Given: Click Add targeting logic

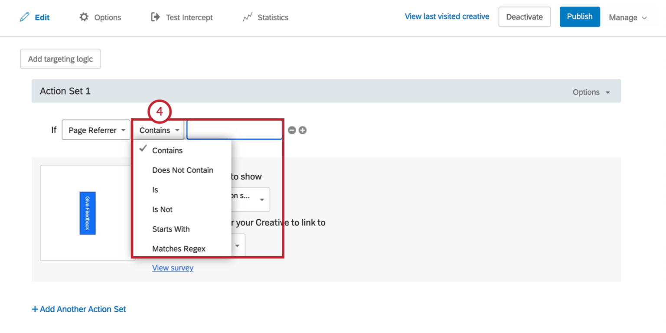Looking at the screenshot, I should (60, 59).
